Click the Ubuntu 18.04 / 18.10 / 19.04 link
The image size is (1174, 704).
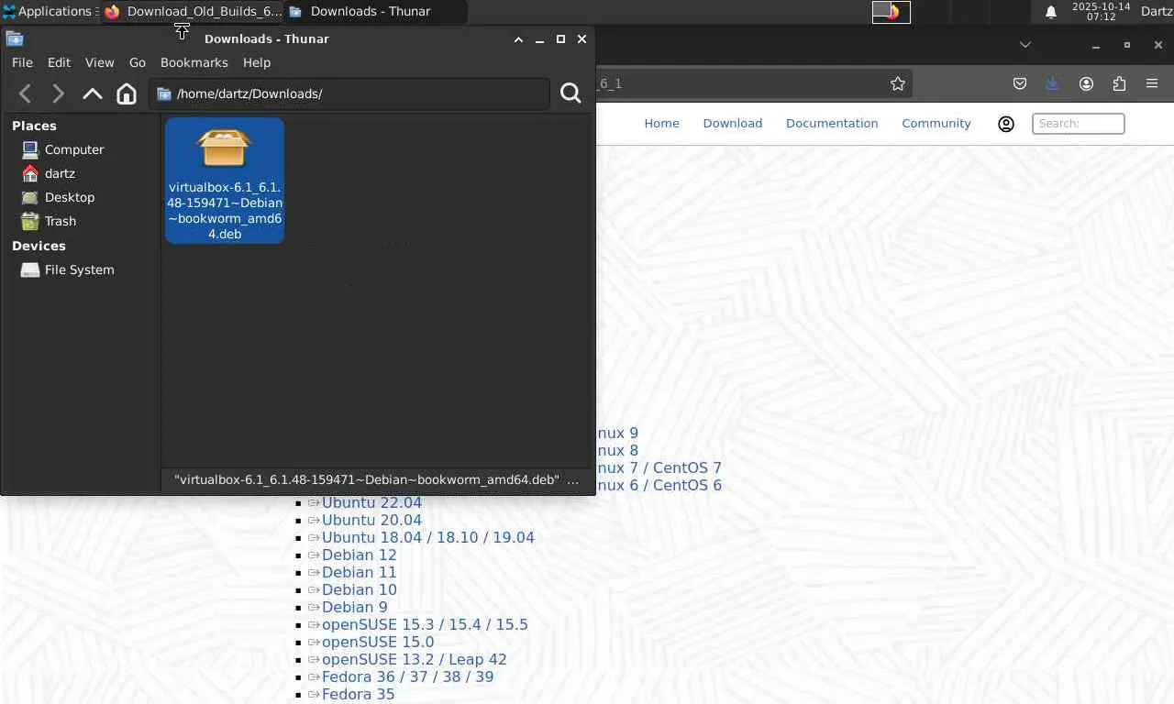(x=427, y=538)
